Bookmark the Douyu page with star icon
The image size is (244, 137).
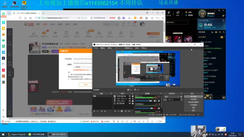tap(30, 18)
